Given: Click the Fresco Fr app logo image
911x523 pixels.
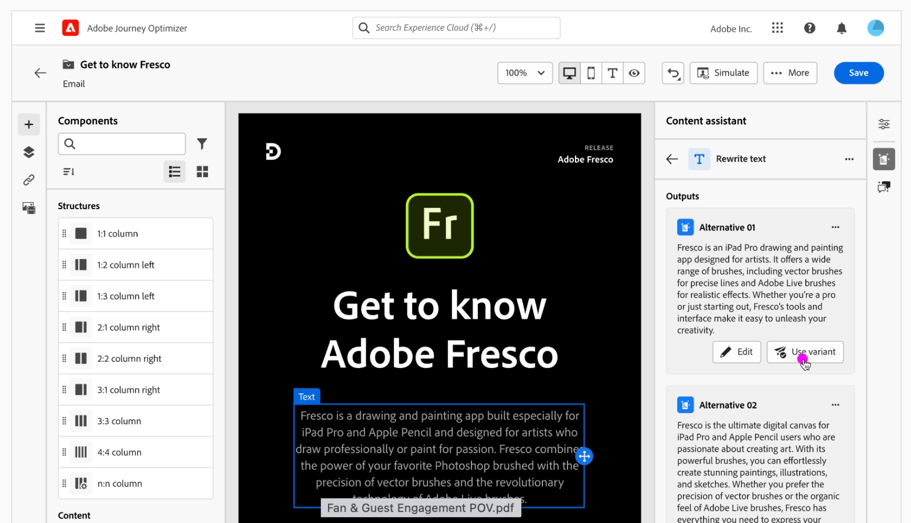Looking at the screenshot, I should (x=439, y=226).
